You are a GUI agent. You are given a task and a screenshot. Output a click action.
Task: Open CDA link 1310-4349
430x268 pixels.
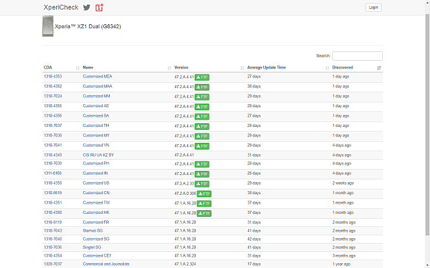(x=53, y=155)
